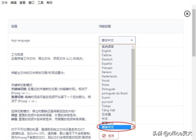Pick Français from the language list
Screen dimensions: 196x140
point(115,68)
